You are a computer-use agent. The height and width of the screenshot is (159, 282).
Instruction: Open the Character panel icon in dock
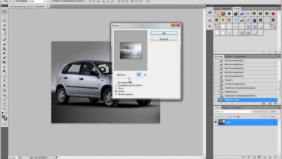tap(210, 20)
